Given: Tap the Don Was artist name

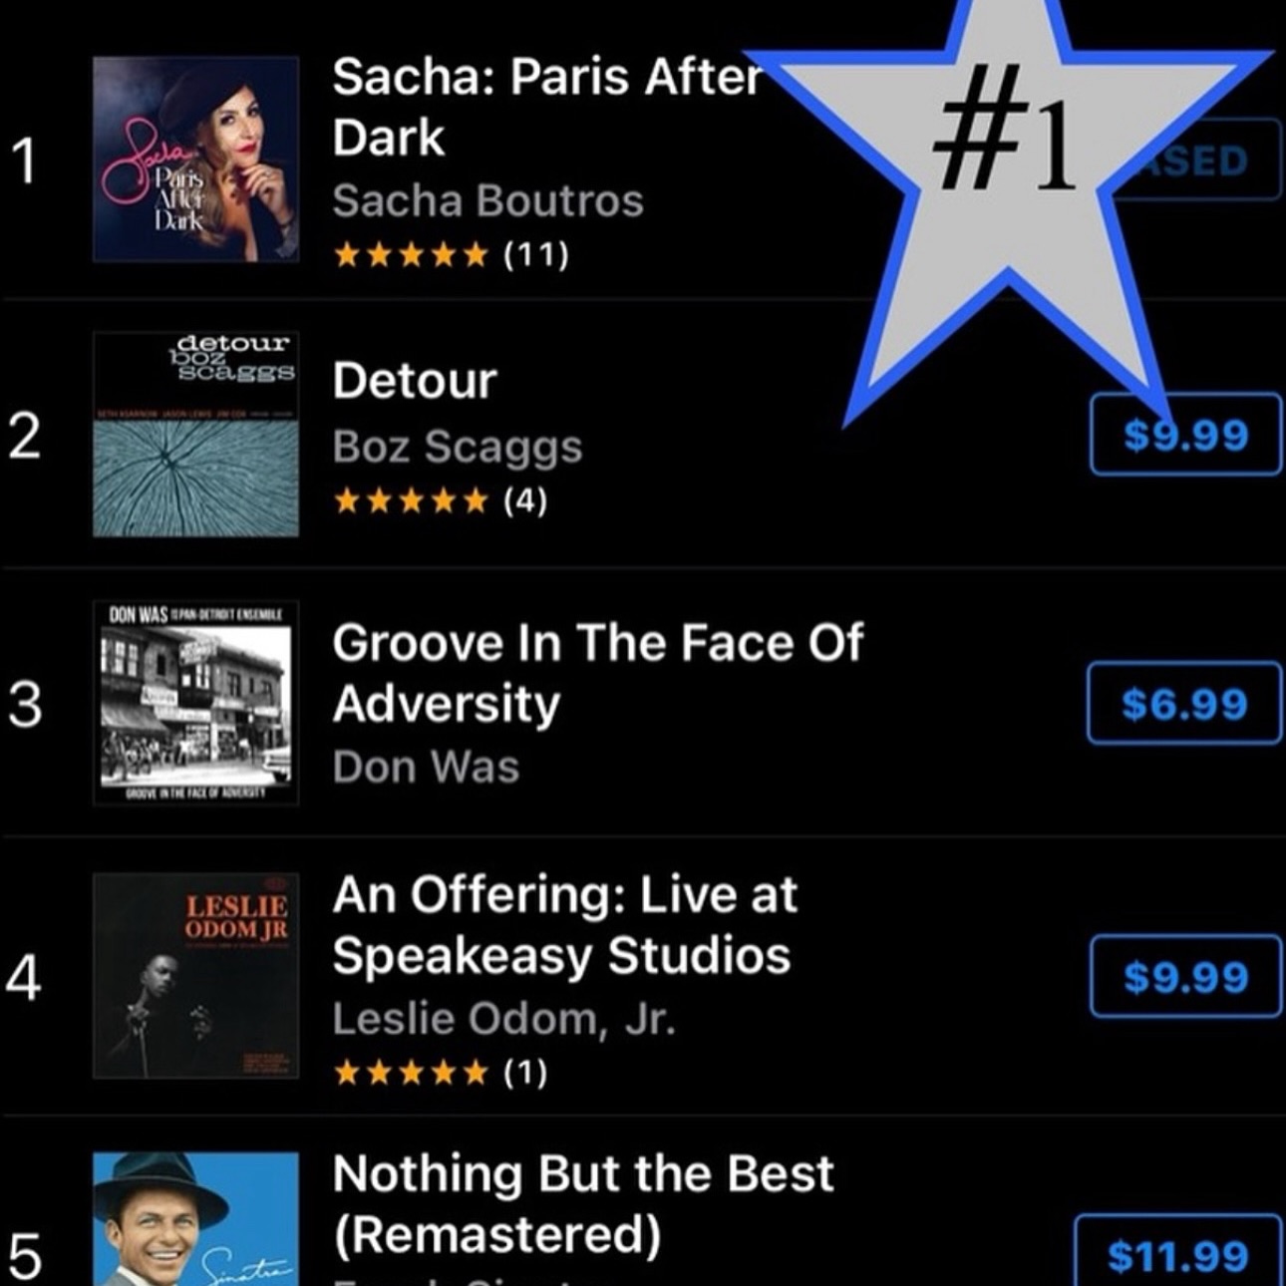Looking at the screenshot, I should point(426,768).
